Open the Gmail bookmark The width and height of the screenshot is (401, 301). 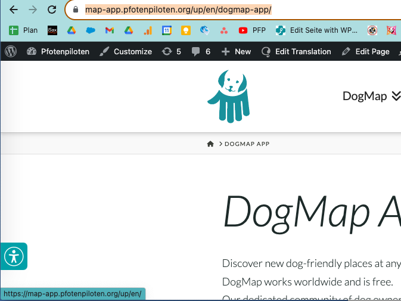110,30
